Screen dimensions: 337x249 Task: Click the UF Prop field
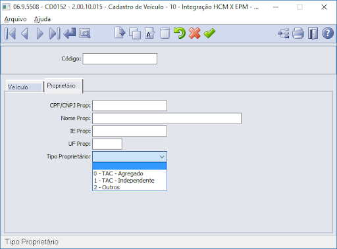pos(107,144)
